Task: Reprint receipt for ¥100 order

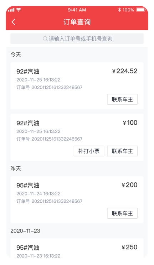Action: pyautogui.click(x=89, y=151)
